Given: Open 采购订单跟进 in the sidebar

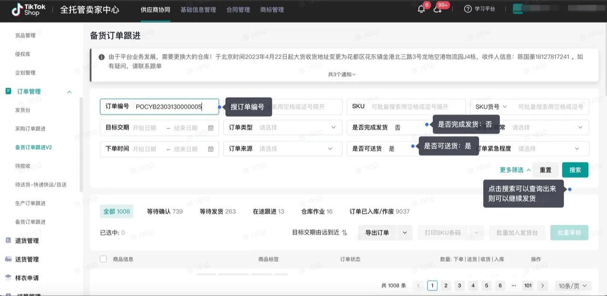Looking at the screenshot, I should tap(30, 128).
